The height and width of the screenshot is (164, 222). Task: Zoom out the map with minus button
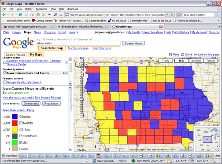(81, 115)
